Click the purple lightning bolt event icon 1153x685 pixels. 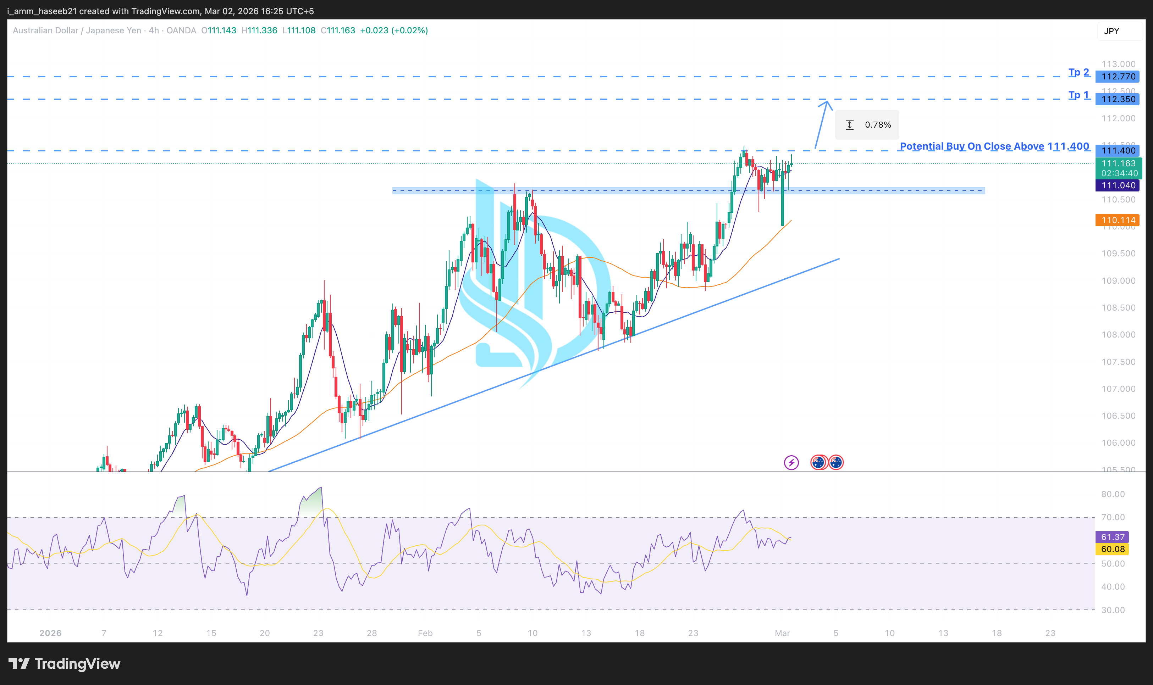791,462
